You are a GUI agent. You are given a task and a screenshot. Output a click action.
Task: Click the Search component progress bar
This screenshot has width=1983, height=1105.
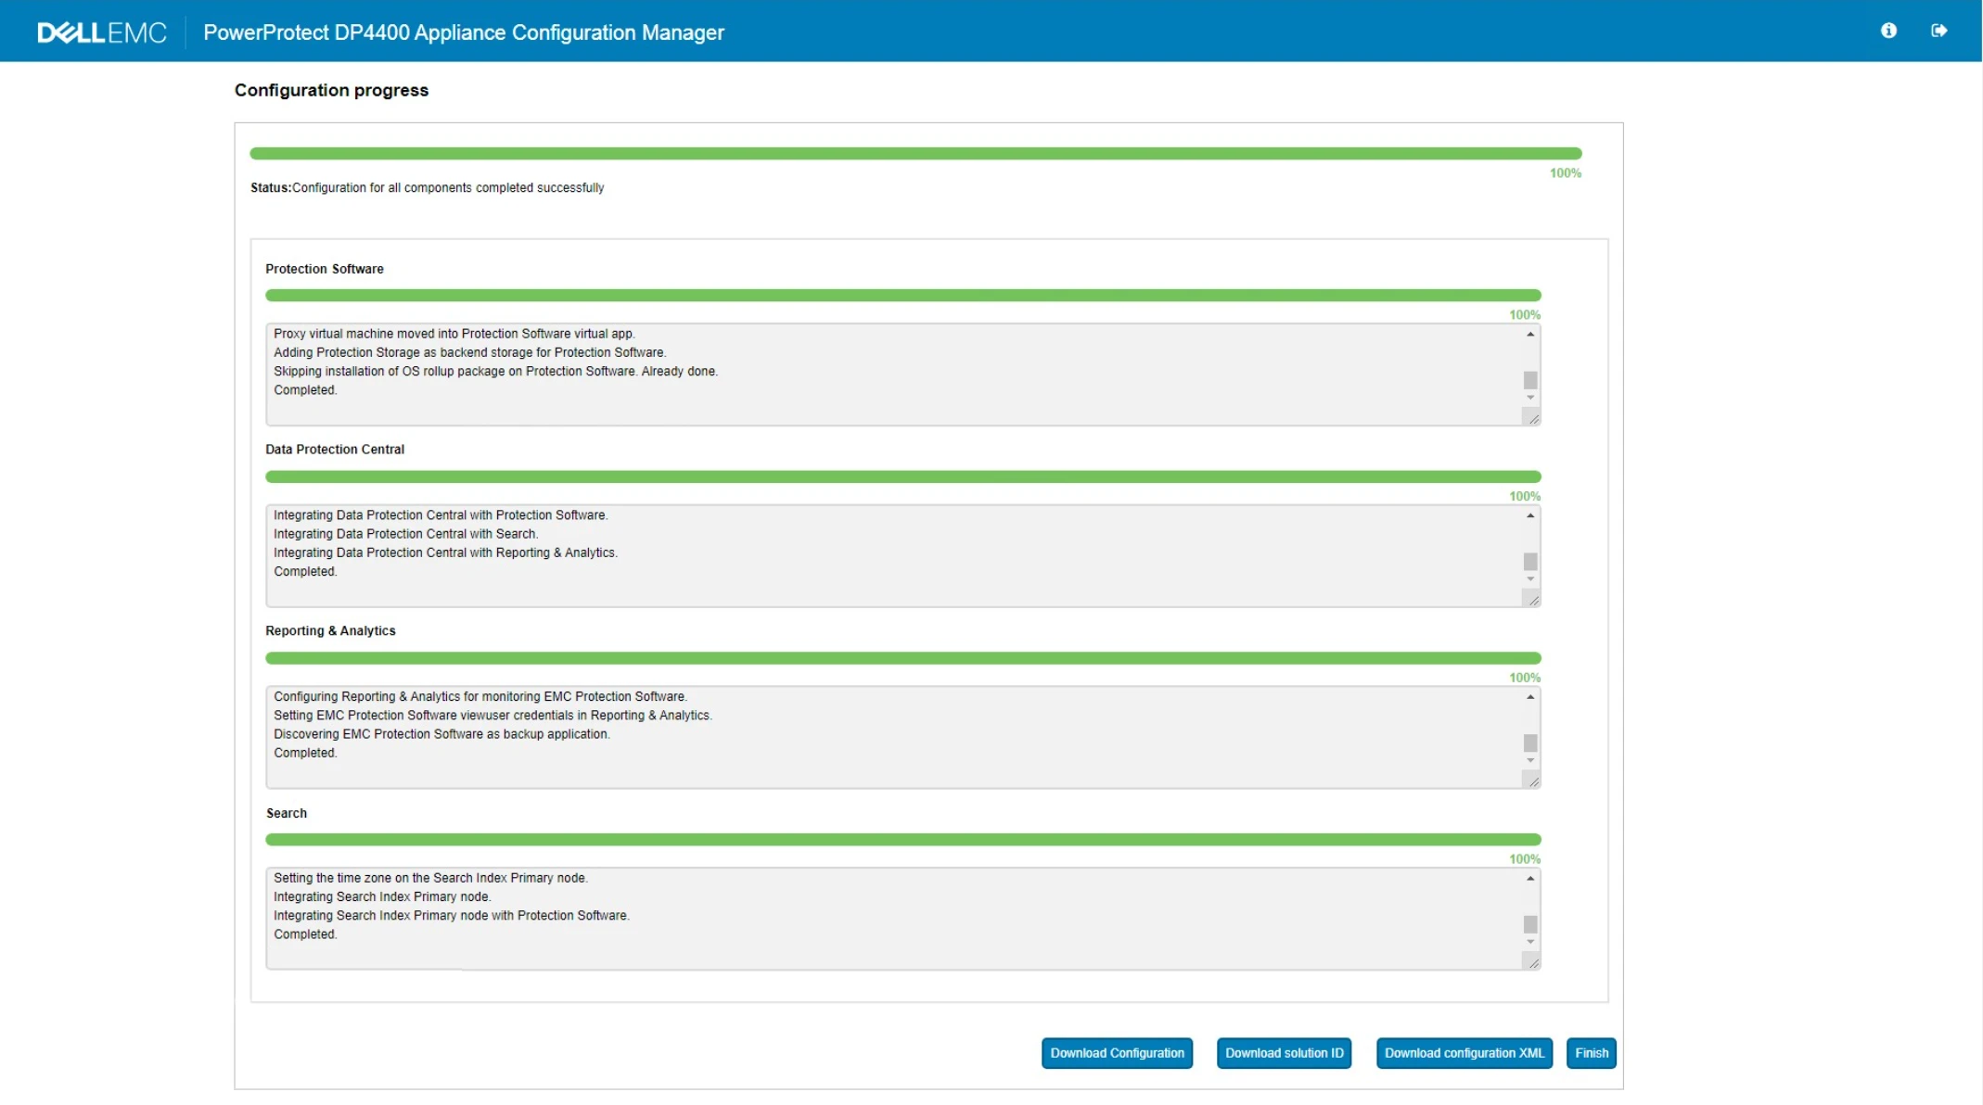coord(902,840)
